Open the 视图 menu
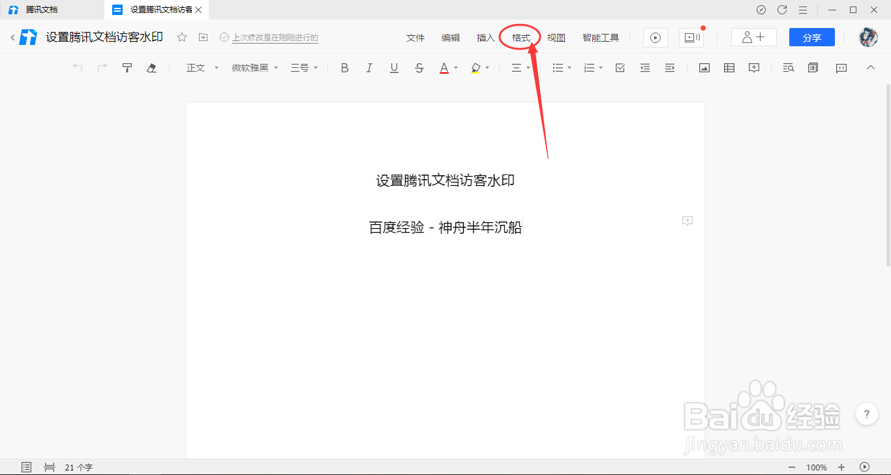 [x=556, y=38]
